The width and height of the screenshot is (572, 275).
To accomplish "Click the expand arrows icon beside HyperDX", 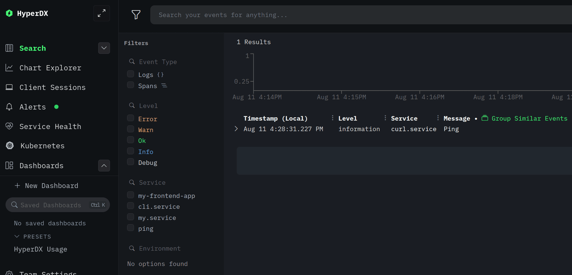I will [x=102, y=13].
